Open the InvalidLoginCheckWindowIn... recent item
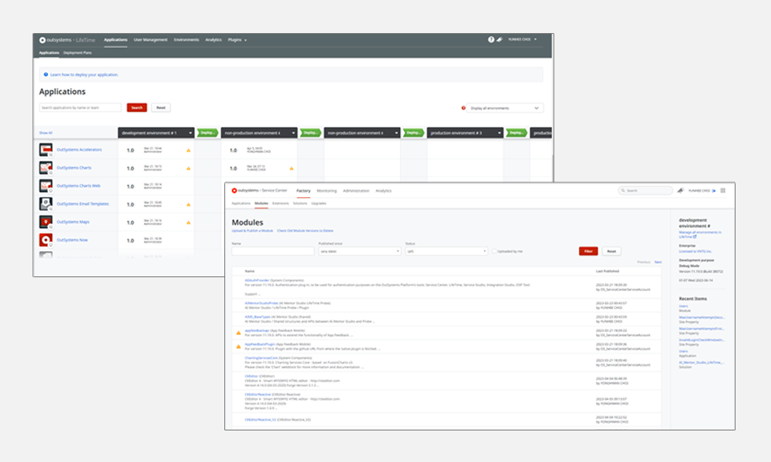 pyautogui.click(x=702, y=340)
